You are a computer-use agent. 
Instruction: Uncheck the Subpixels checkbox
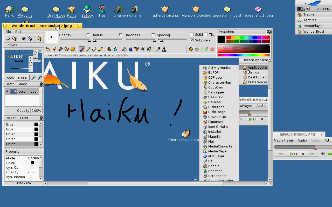coord(192,40)
